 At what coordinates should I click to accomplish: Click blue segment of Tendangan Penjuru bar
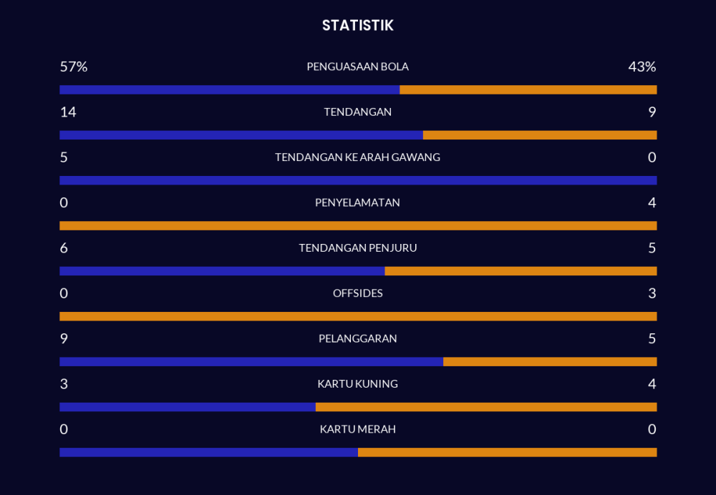click(222, 271)
